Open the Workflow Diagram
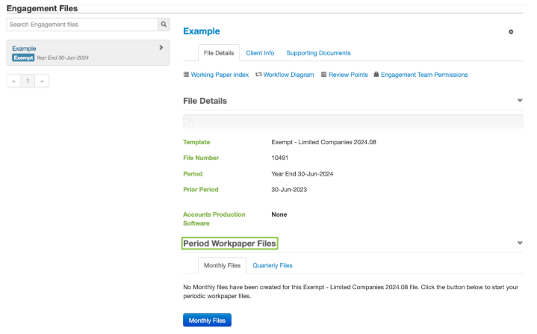Screen dimensions: 537x334 click(x=284, y=75)
